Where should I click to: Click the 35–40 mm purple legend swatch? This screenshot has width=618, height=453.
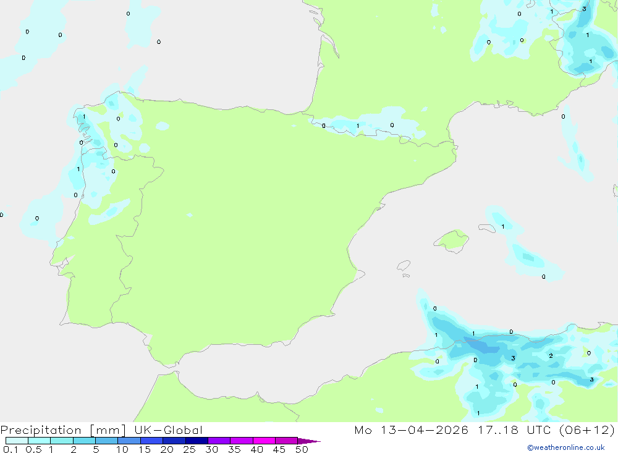(241, 441)
